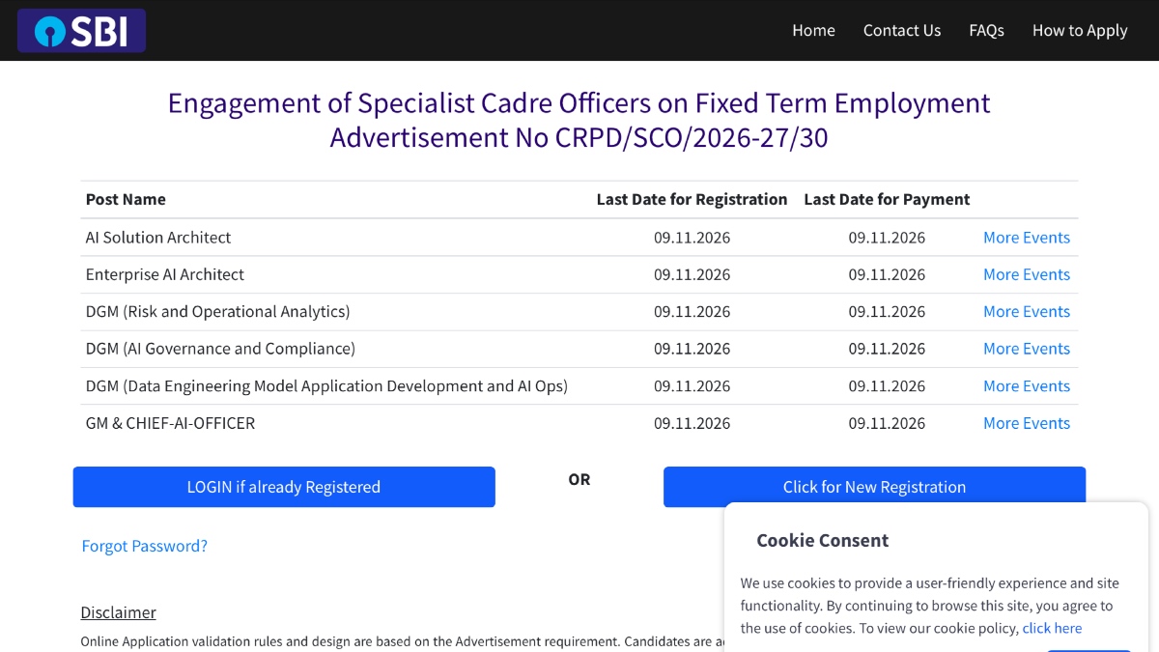Open More Events for DGM Data Engineering row
This screenshot has width=1159, height=652.
[1027, 386]
